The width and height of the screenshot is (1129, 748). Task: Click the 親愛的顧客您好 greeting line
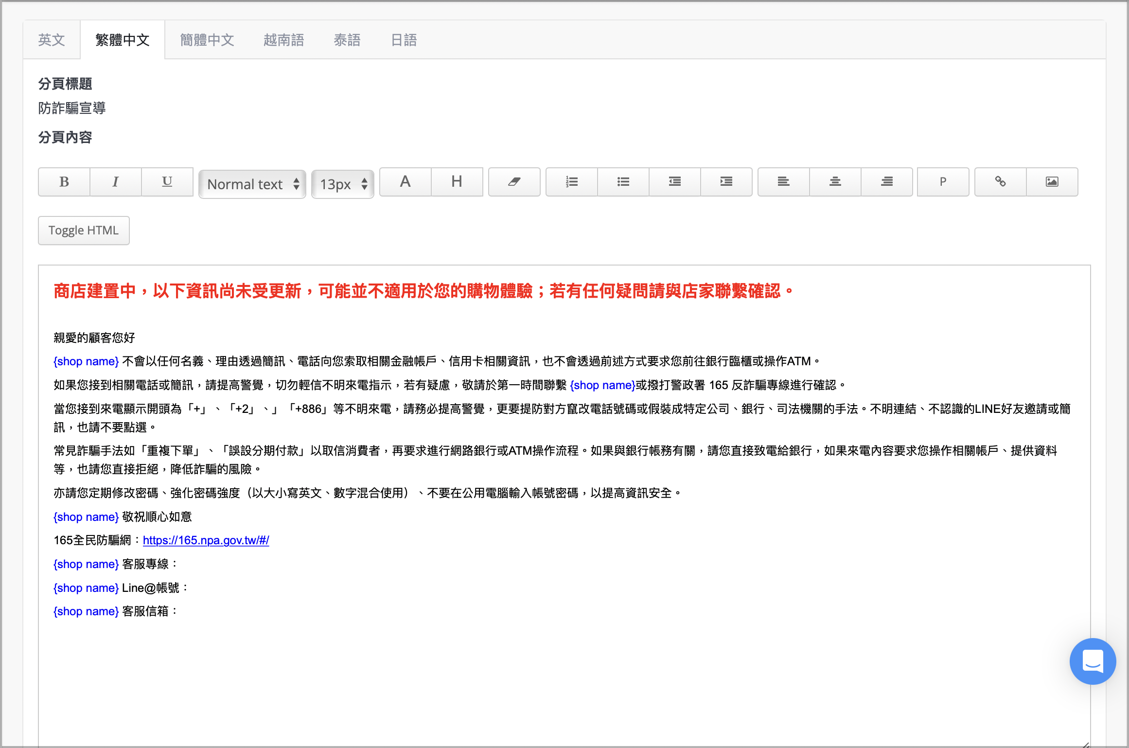click(94, 338)
